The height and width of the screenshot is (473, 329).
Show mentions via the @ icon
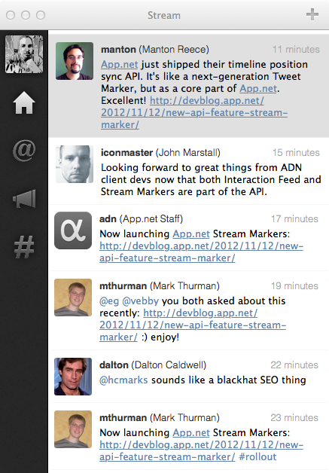pyautogui.click(x=24, y=150)
